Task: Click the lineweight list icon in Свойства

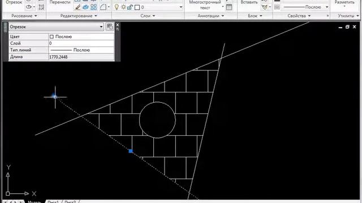Action: click(x=277, y=7)
